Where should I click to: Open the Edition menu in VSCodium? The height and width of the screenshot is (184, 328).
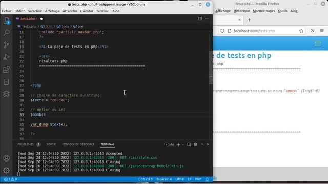(x=20, y=11)
